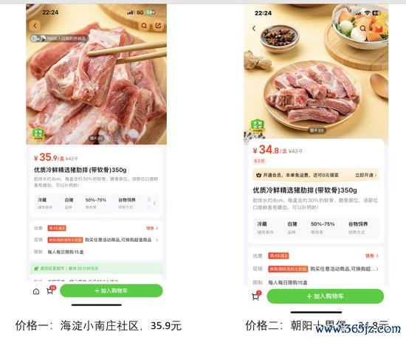Expand promotion row on right screen
Viewport: 406px width, 340px height.
[x=315, y=269]
